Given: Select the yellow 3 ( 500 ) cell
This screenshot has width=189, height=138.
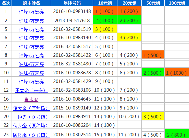Looking at the screenshot, I should [x=153, y=117].
